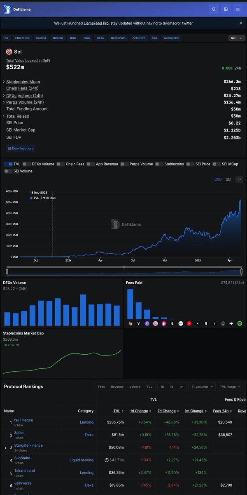Expand Perps Volume (24h) details
Viewport: 247px width, 495px height.
pyautogui.click(x=4, y=102)
